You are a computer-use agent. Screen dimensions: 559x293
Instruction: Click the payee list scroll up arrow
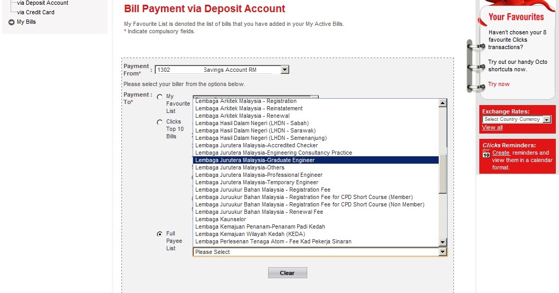point(443,103)
